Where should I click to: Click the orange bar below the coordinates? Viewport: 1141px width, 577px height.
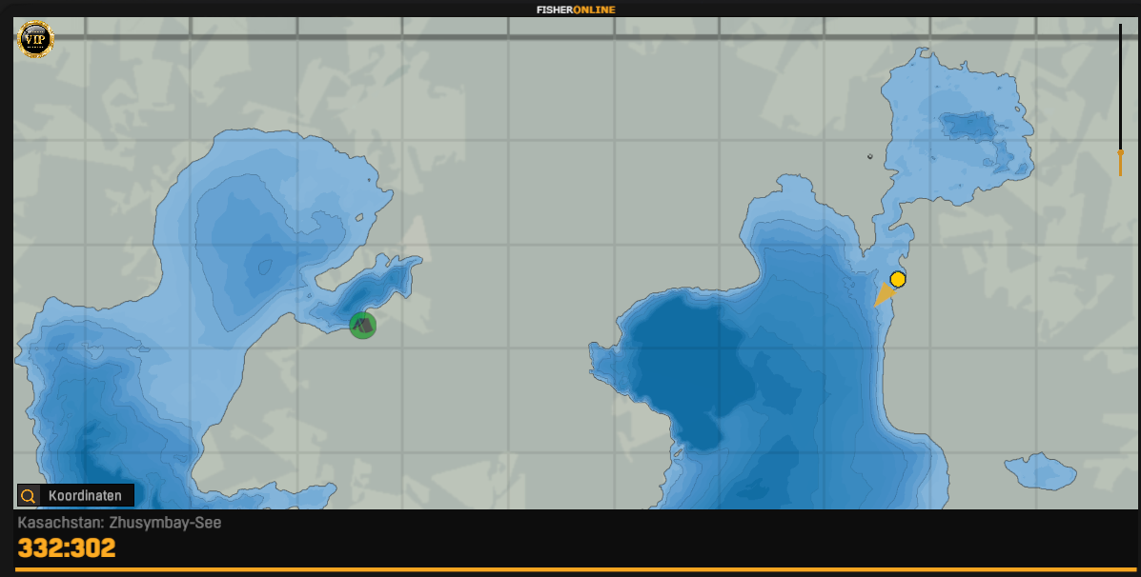pyautogui.click(x=570, y=570)
